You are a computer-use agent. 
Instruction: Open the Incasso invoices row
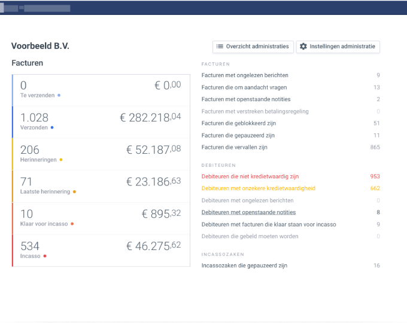click(101, 251)
